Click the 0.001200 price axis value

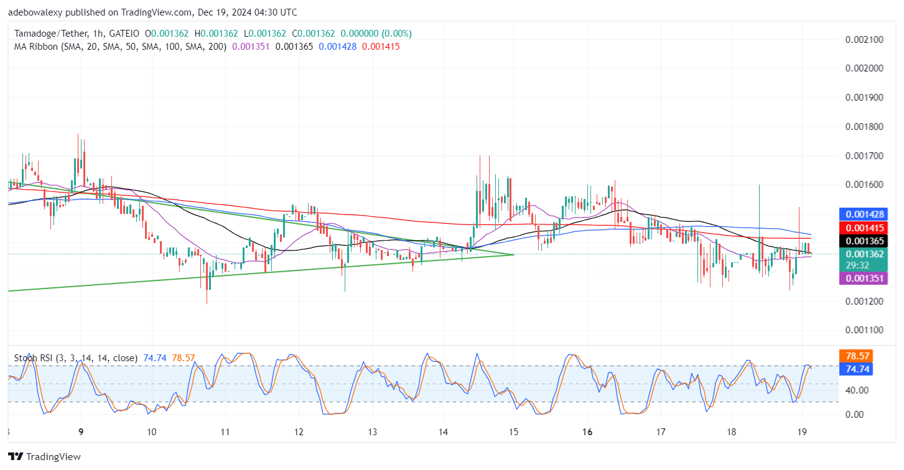864,302
